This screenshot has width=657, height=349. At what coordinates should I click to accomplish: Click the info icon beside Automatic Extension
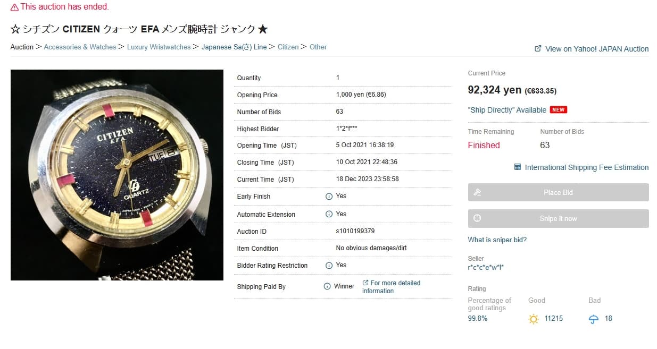(x=329, y=215)
